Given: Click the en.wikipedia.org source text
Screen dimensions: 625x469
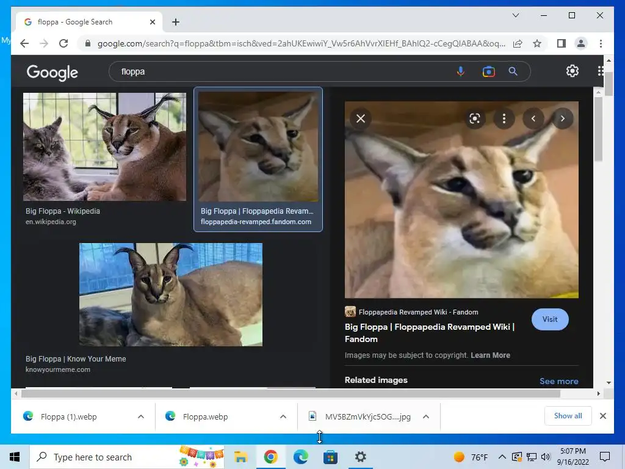Looking at the screenshot, I should (x=51, y=222).
